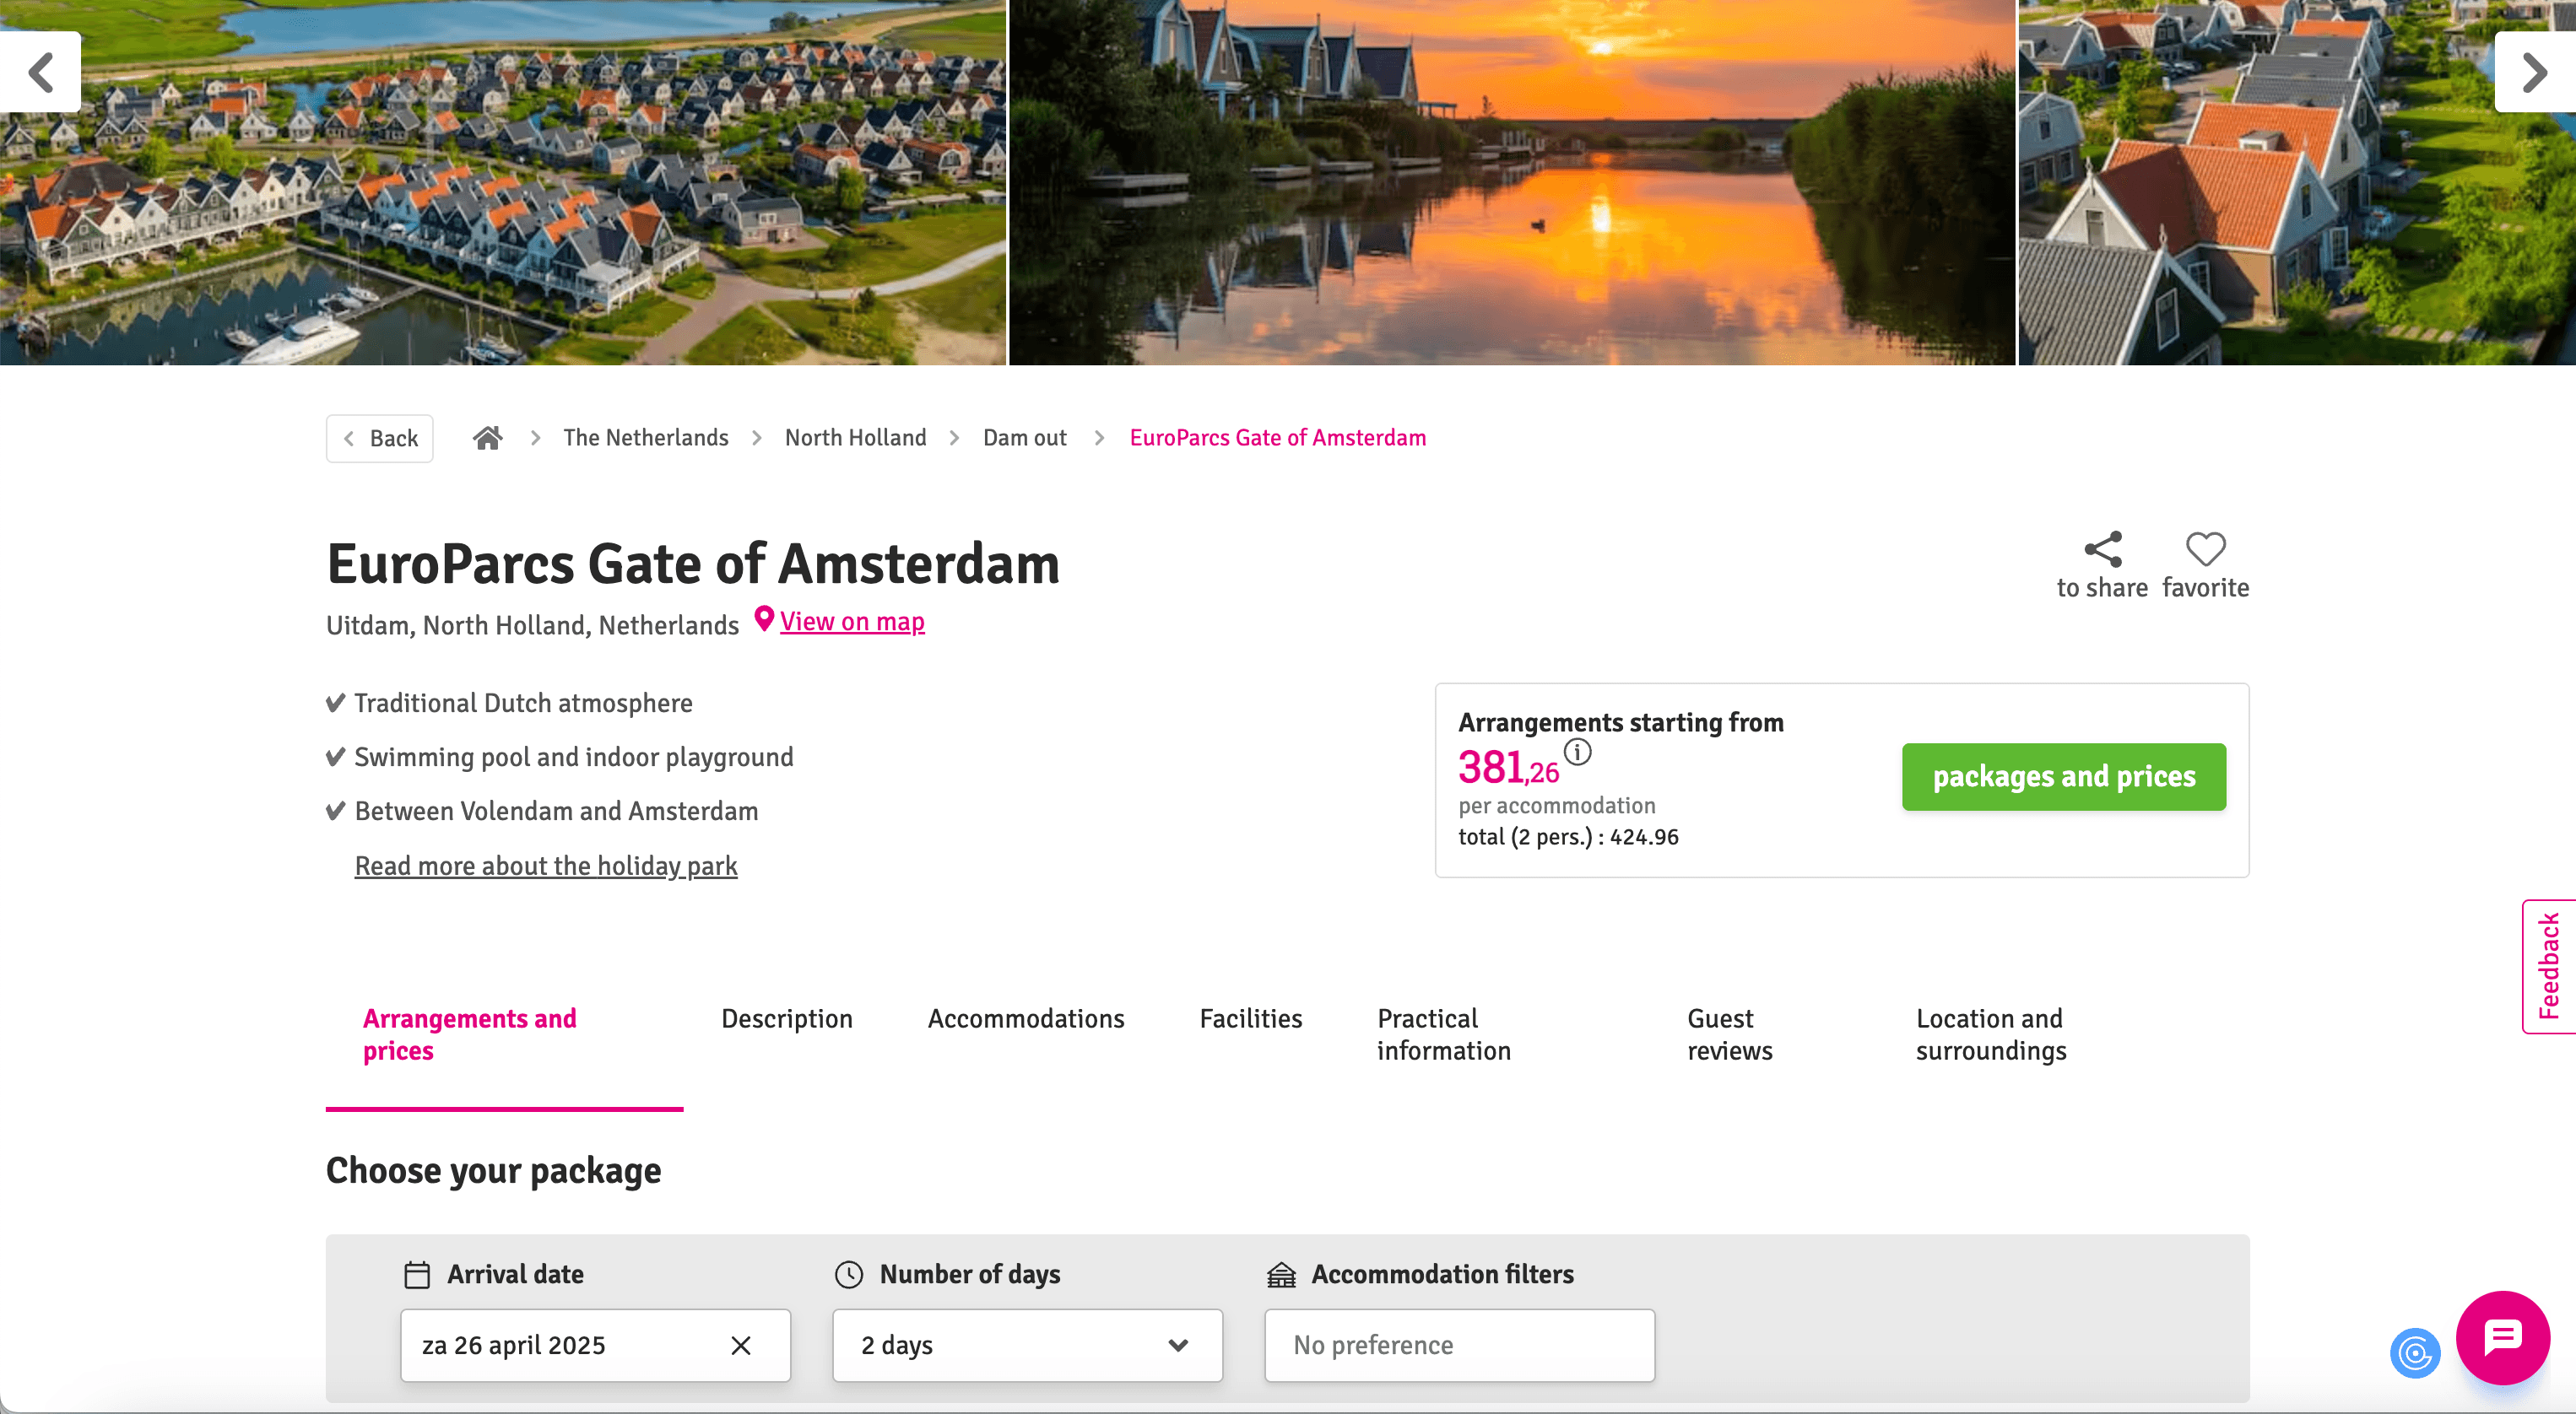Click the calendar icon beside Arrival date

[417, 1274]
